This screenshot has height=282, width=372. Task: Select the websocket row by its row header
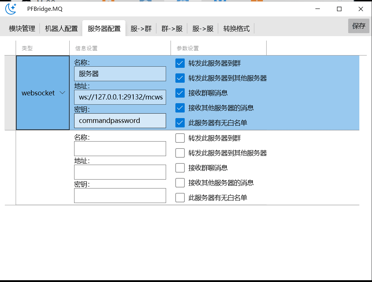[10, 93]
